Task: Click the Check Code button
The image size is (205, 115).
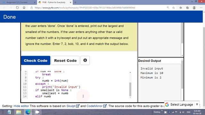Action: [x=36, y=60]
